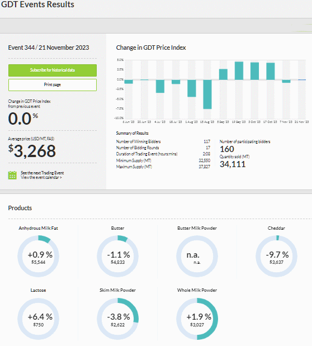Click the Whole Milk Powder label
Image resolution: width=312 pixels, height=346 pixels.
pyautogui.click(x=197, y=291)
